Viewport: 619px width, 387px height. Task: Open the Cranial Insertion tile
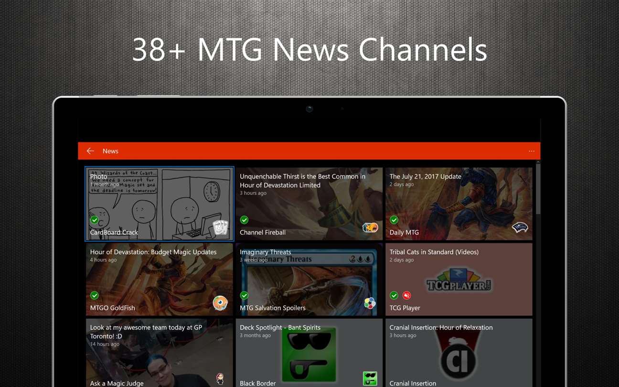(459, 353)
